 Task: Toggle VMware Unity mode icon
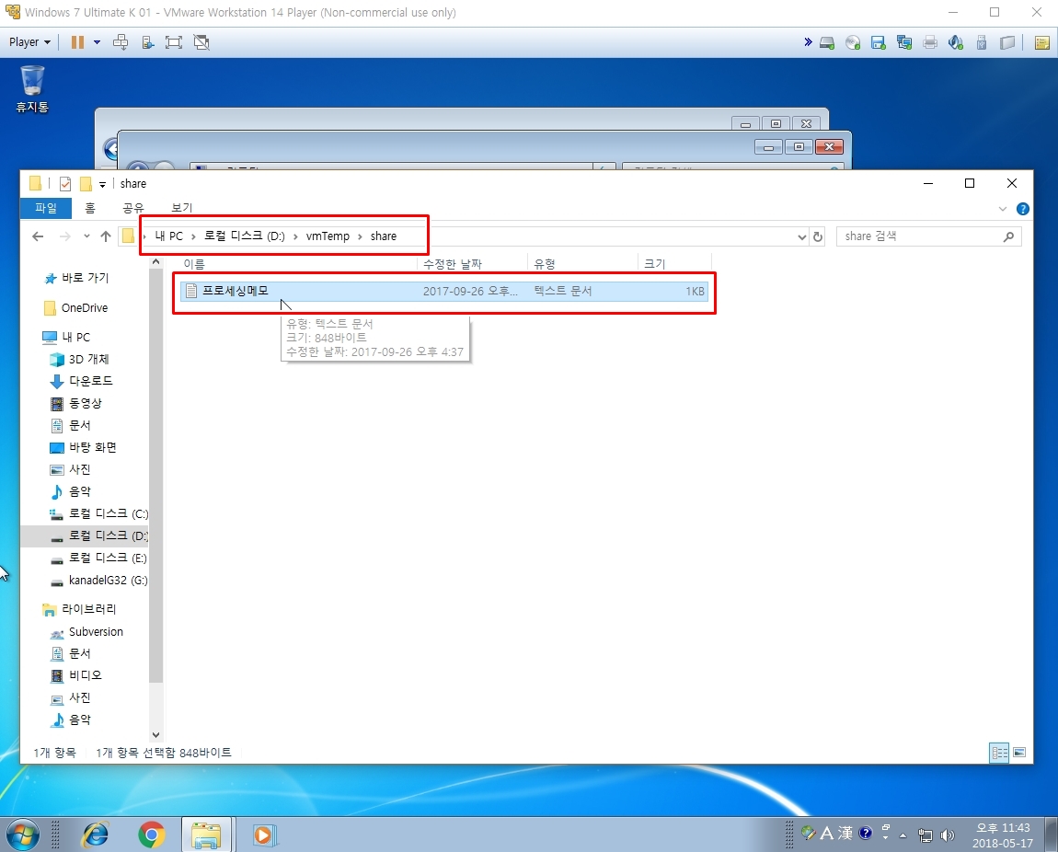201,41
